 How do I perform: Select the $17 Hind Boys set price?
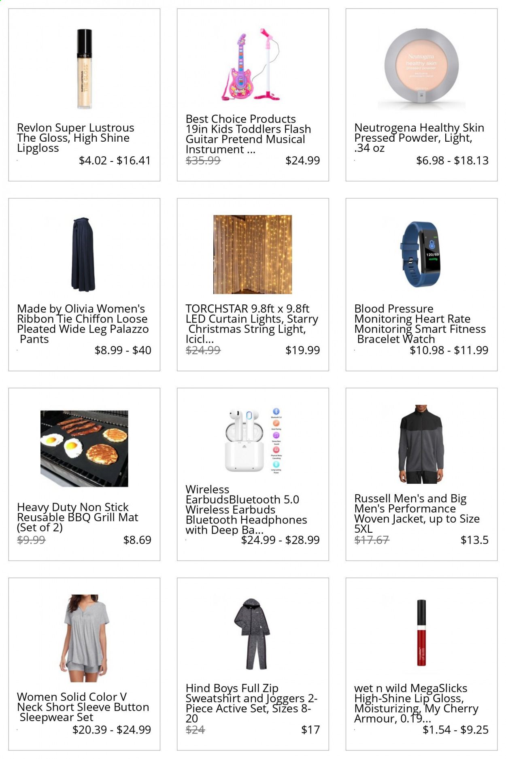point(310,730)
